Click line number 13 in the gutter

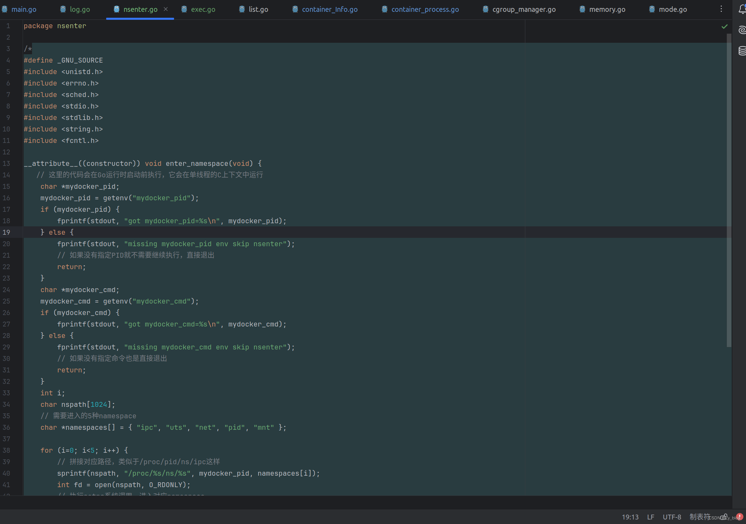(x=7, y=163)
